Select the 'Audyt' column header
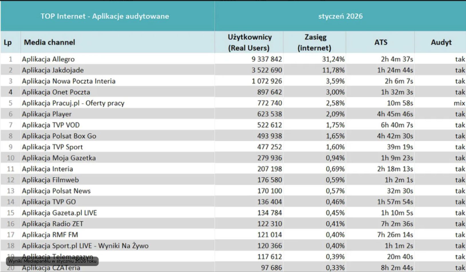 (441, 42)
